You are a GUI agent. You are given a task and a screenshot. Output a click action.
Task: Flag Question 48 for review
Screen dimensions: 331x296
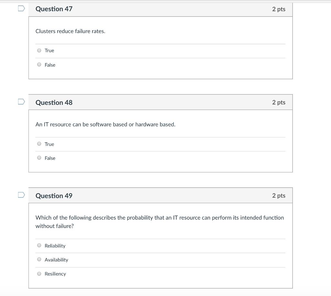click(21, 102)
